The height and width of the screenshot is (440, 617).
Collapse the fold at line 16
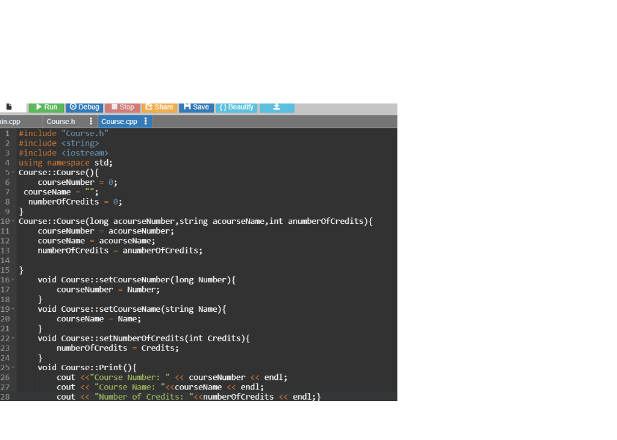(13, 279)
